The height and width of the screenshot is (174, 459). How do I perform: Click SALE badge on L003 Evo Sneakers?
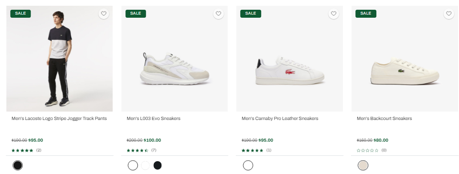[136, 13]
